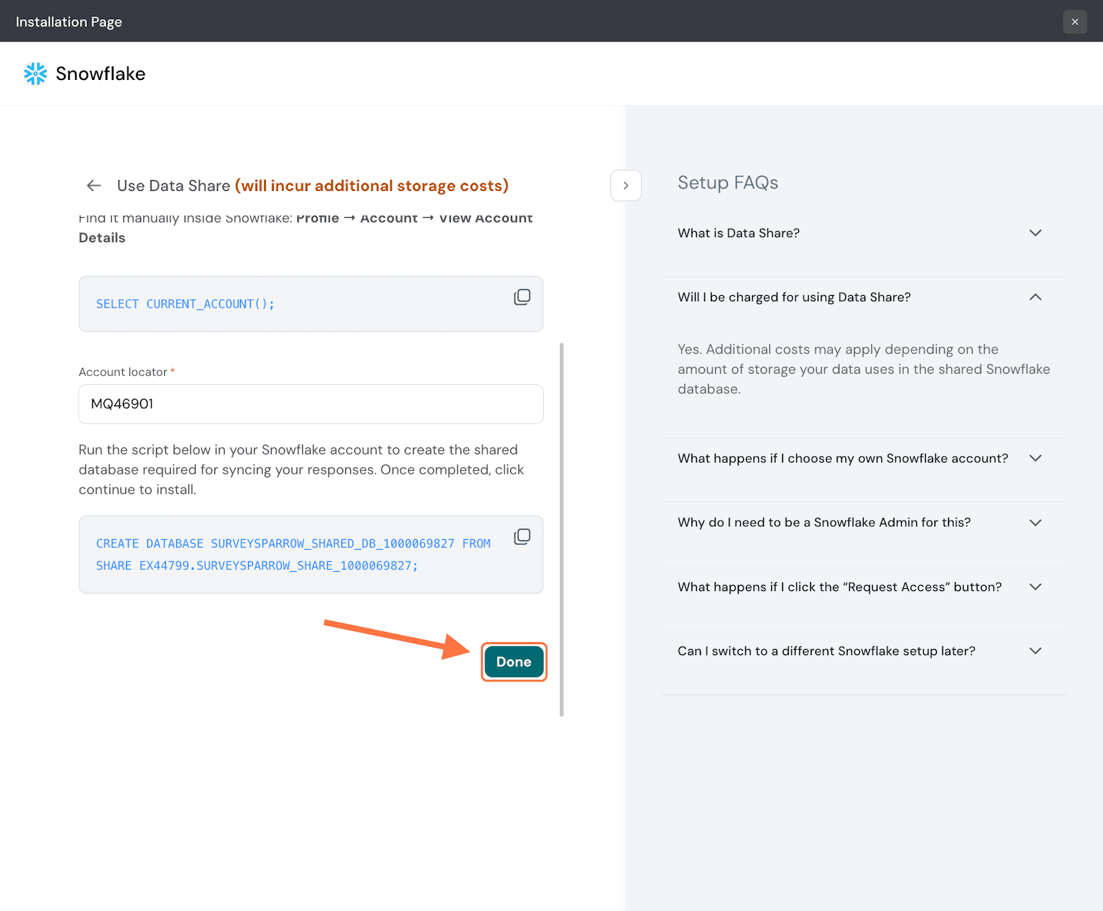This screenshot has width=1103, height=911.
Task: Close the Installation Page dialog
Action: tap(1074, 22)
